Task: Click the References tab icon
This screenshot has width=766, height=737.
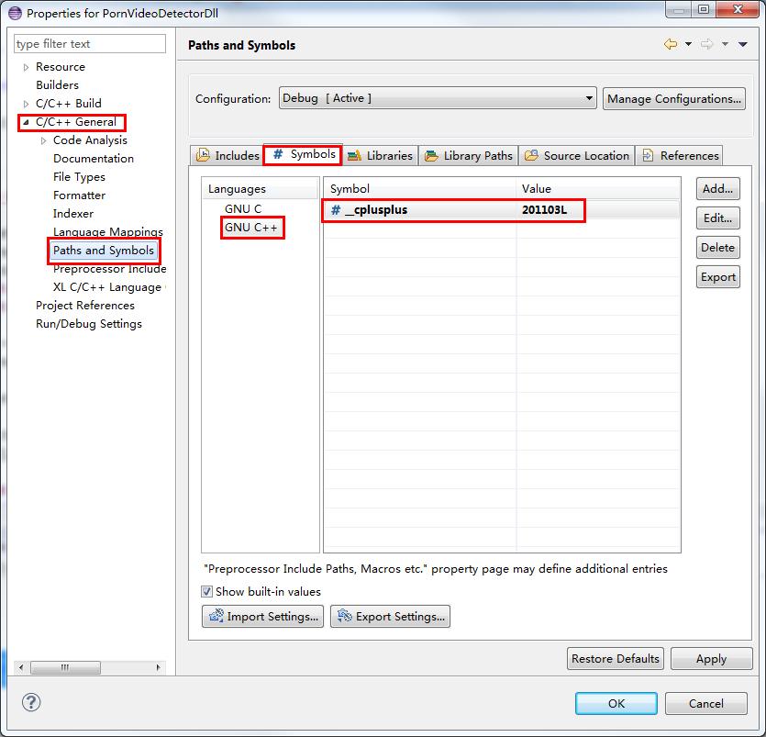Action: (648, 155)
